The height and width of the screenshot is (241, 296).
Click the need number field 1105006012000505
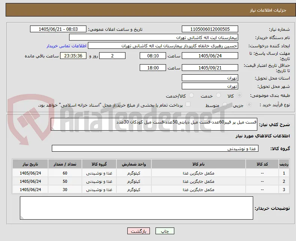[x=210, y=29]
